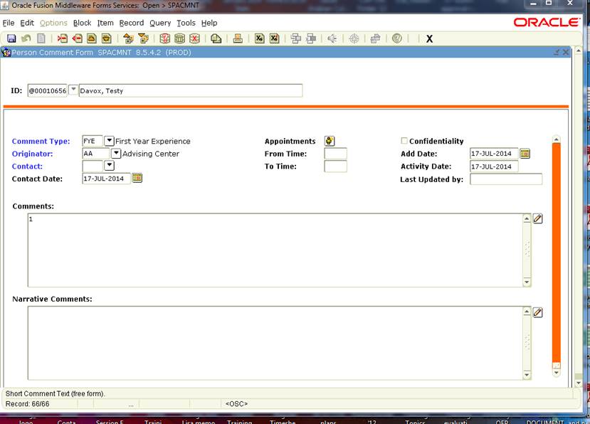Click the Appointments icon button
This screenshot has width=590, height=424.
330,141
